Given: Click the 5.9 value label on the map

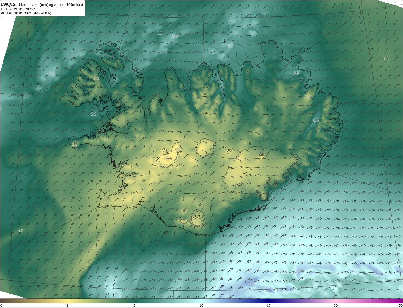Looking at the screenshot, I should [94, 114].
